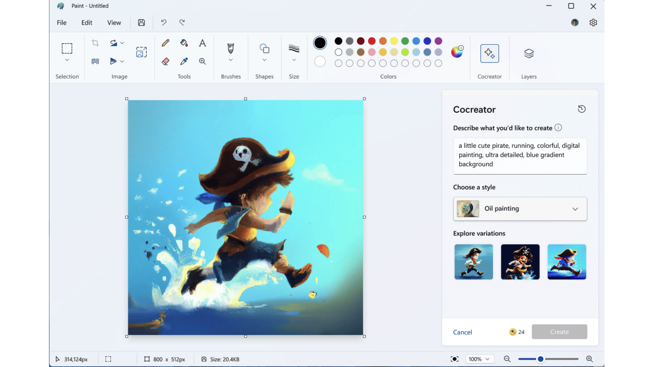Select the Fill bucket tool
Screen dimensions: 653x367
tap(184, 43)
